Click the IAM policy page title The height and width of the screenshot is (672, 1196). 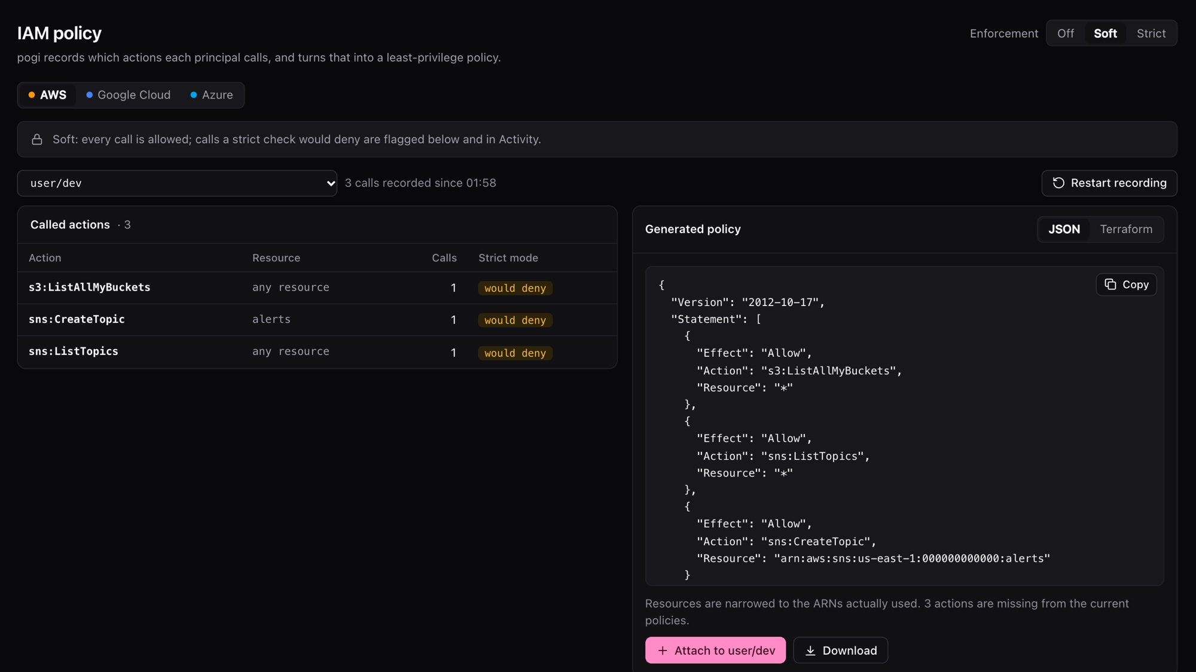tap(59, 33)
